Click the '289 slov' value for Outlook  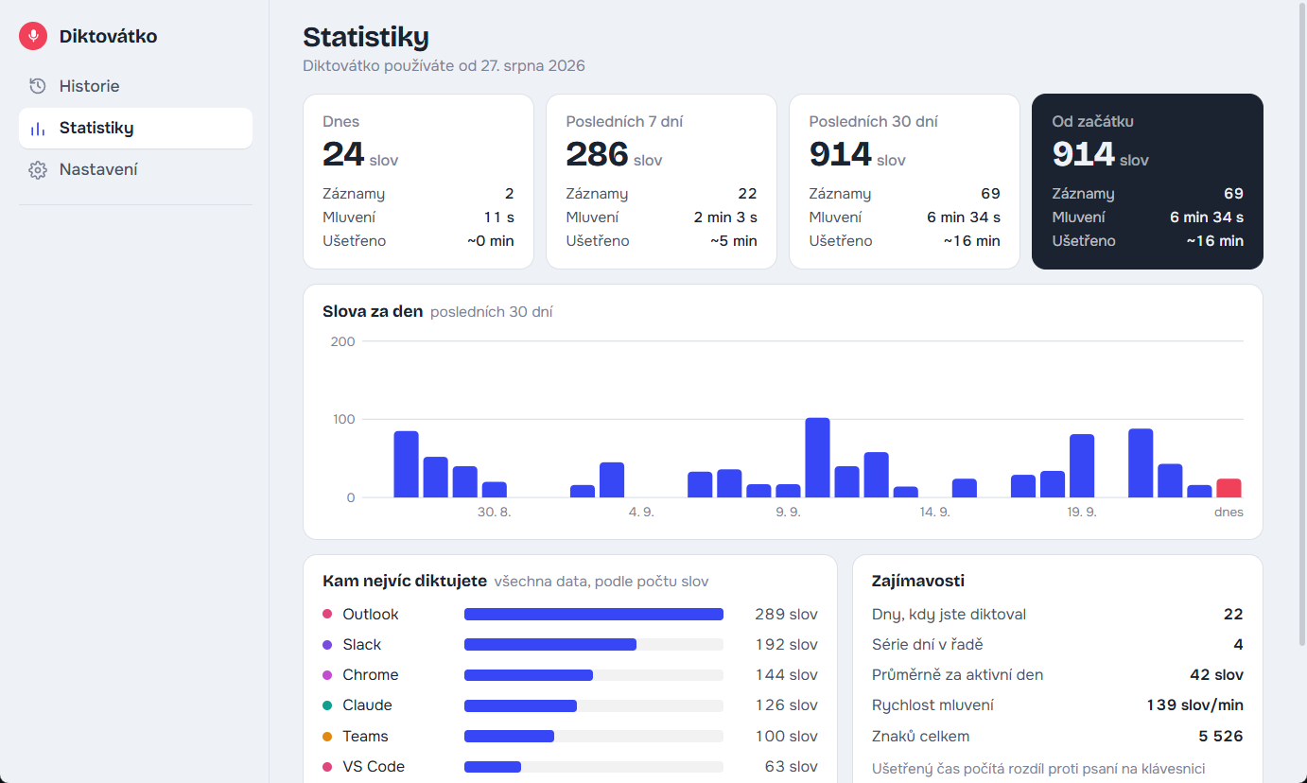coord(786,615)
